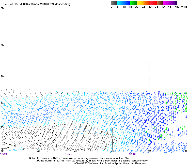
Task: Click the dark blue 10–15 knots legend segment
Action: click(127, 3)
